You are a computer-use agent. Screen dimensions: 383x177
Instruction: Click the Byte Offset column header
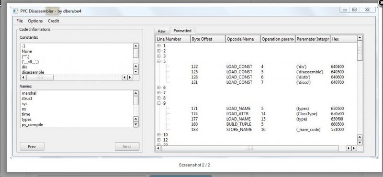click(208, 39)
